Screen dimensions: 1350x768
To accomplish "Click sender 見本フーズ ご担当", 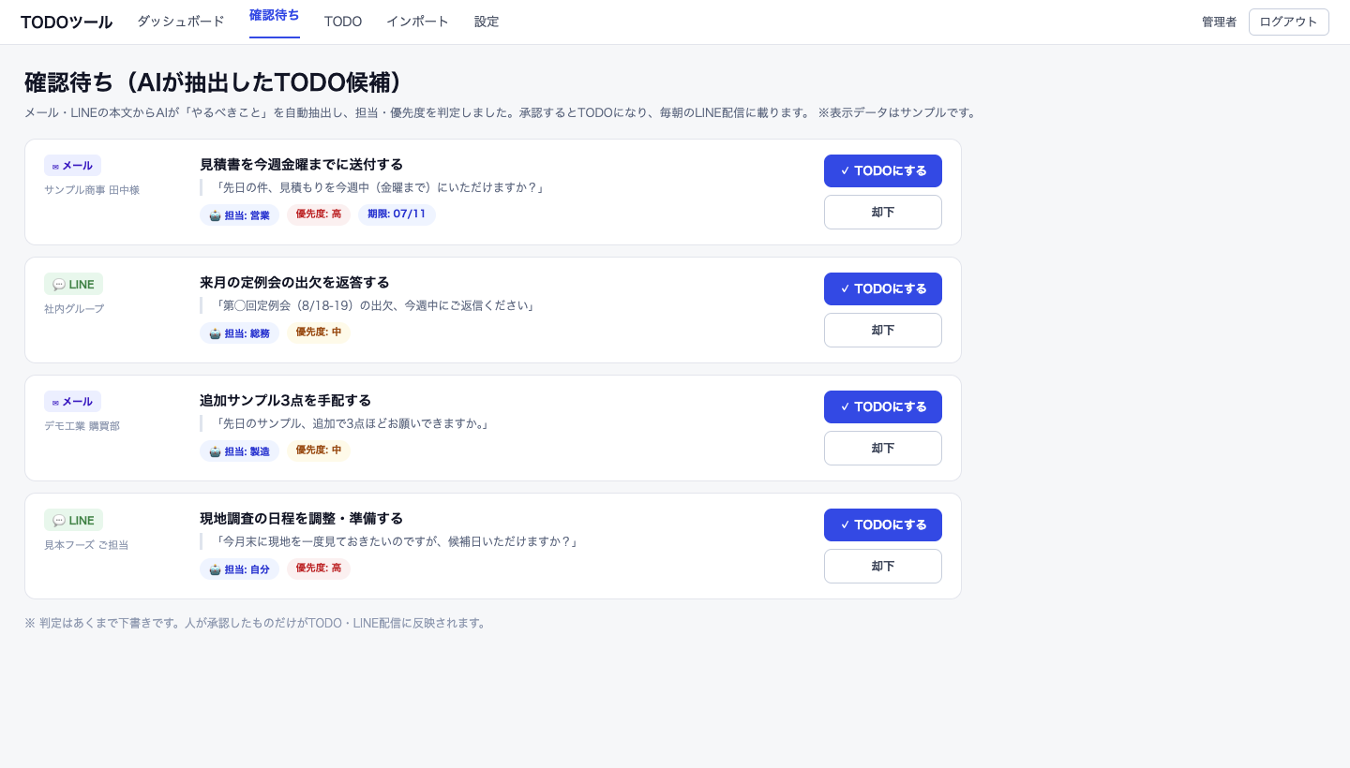I will (x=86, y=544).
